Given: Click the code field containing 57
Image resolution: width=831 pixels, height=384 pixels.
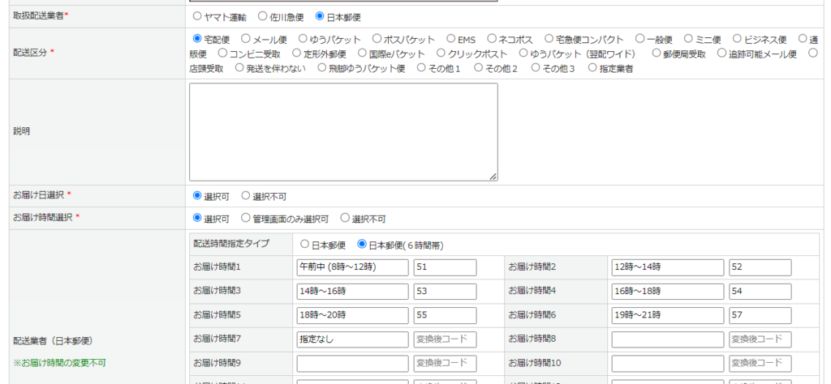Looking at the screenshot, I should [760, 314].
